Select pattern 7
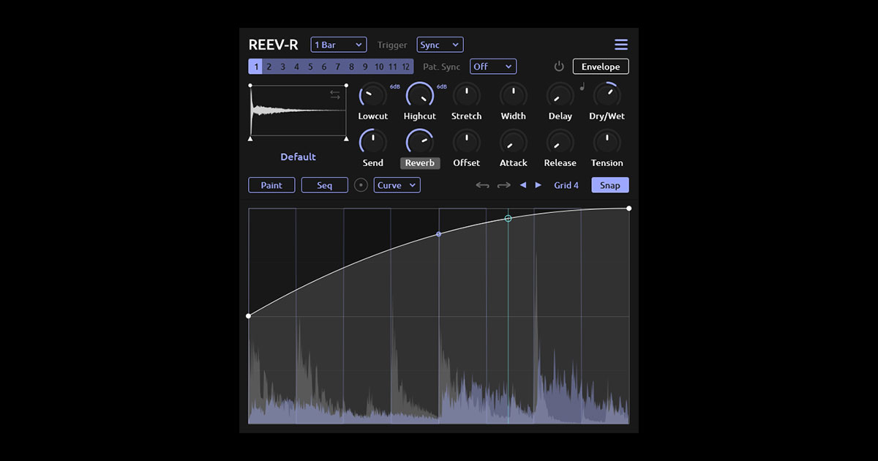Image resolution: width=878 pixels, height=461 pixels. [x=337, y=67]
